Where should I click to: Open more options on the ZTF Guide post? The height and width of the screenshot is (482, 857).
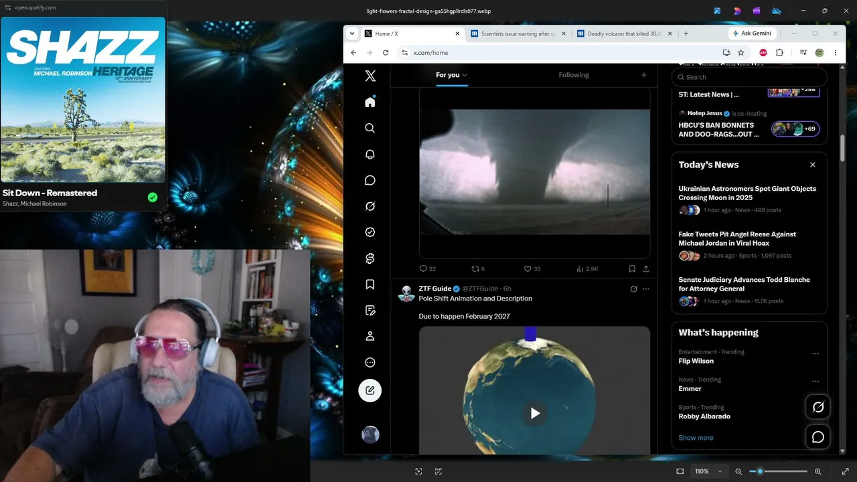(x=646, y=289)
